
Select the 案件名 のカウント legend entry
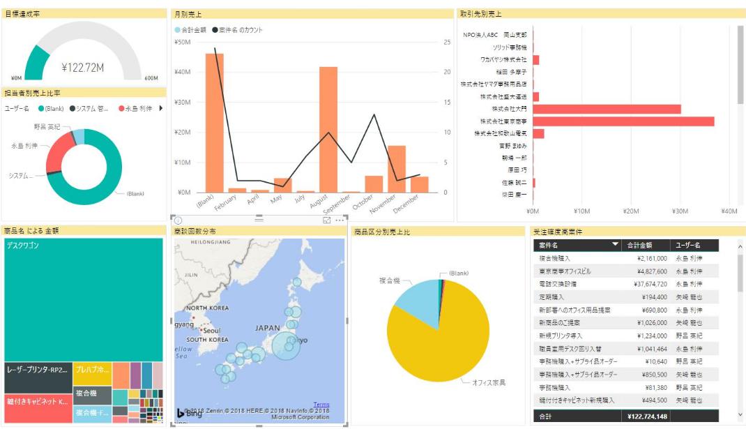[x=238, y=30]
